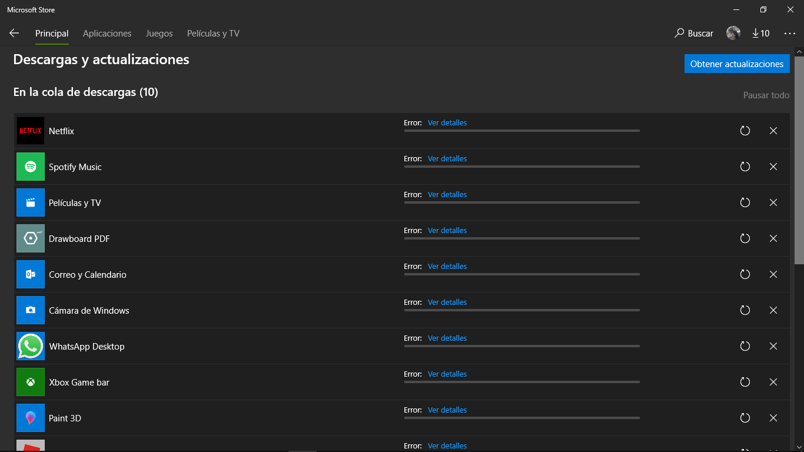Open Ver detalles for WhatsApp Desktop
Viewport: 804px width, 452px height.
click(x=447, y=338)
